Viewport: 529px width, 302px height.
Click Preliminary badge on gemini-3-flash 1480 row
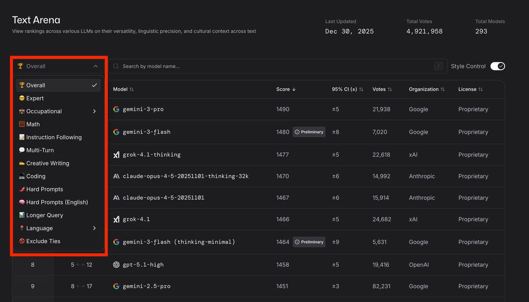tap(309, 132)
